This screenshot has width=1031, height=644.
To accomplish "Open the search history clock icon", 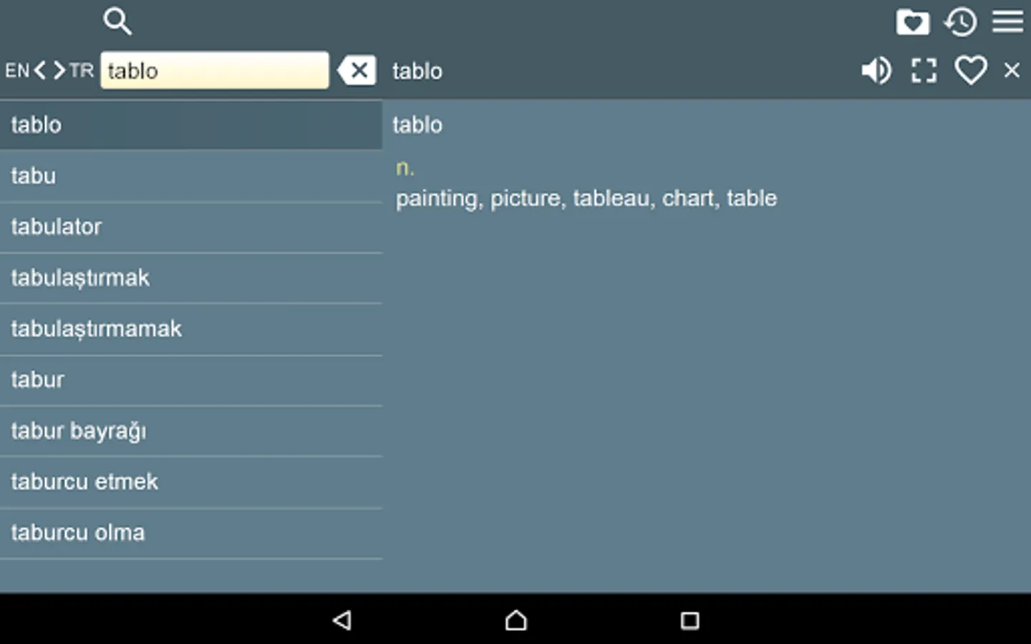I will click(960, 22).
